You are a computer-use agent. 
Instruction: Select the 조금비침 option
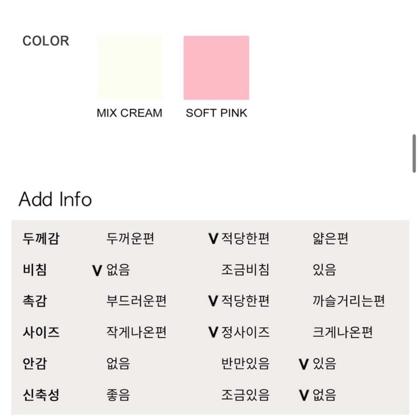coord(245,270)
